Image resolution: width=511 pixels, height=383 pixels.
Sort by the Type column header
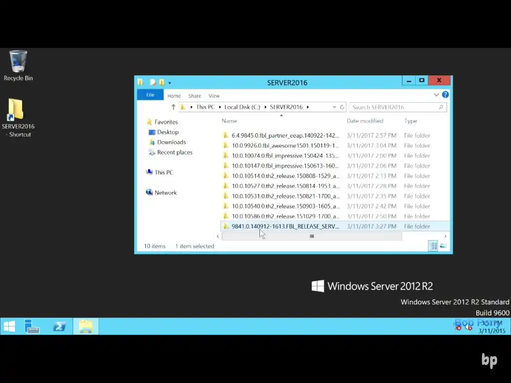[x=411, y=121]
